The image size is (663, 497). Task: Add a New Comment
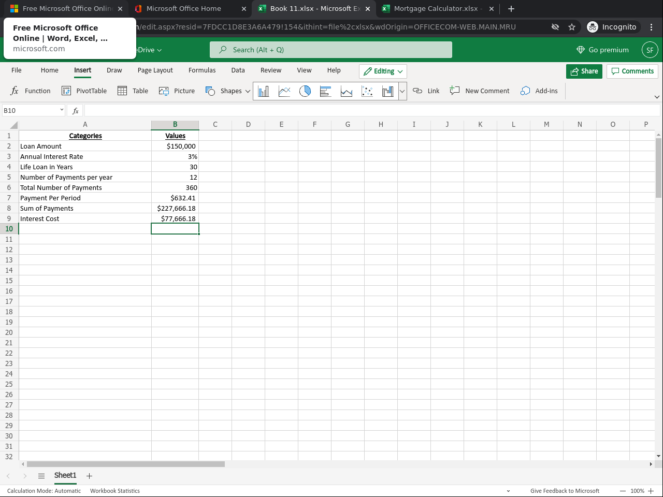tap(480, 91)
